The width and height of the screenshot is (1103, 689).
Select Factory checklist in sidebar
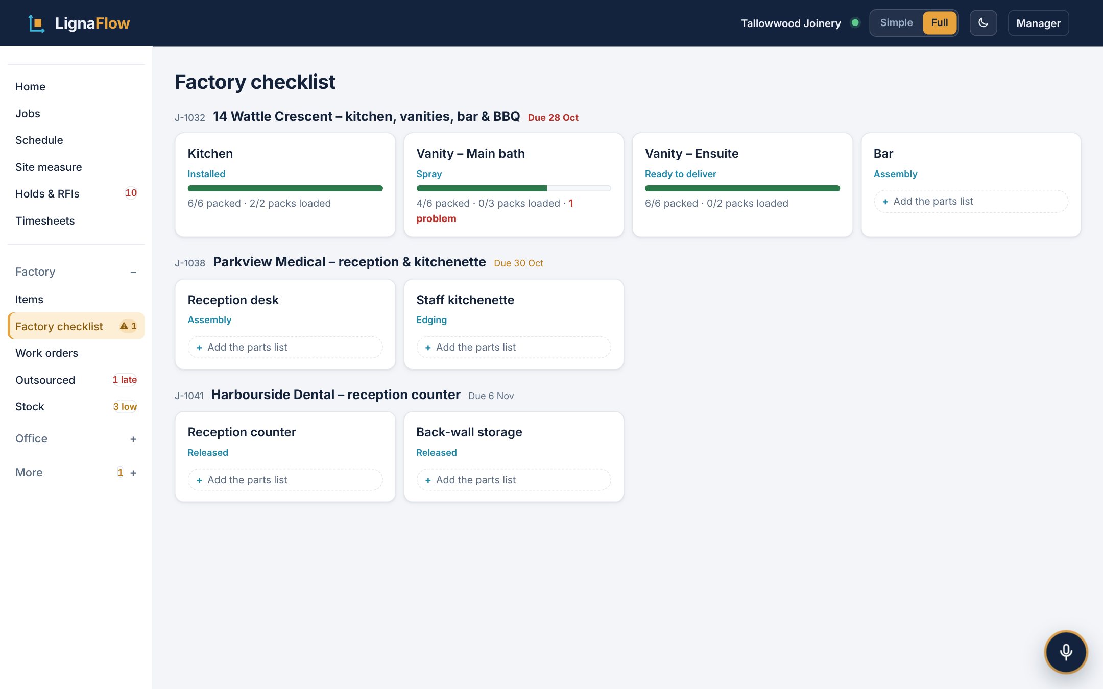(x=76, y=326)
